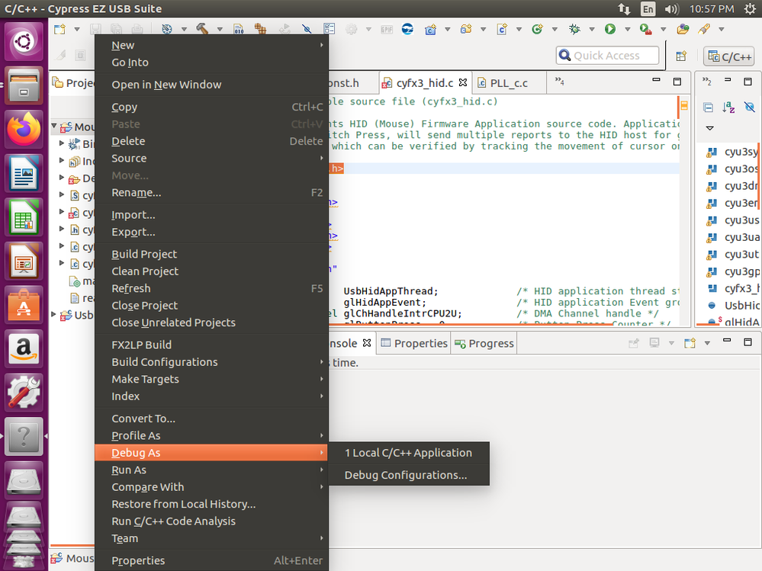762x571 pixels.
Task: Open the Amazon launcher icon
Action: (x=24, y=348)
